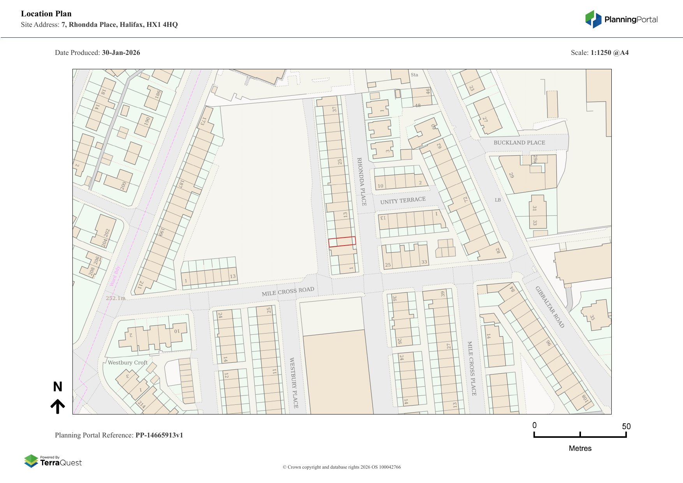Click the Location Plan title
The image size is (683, 483).
click(46, 14)
